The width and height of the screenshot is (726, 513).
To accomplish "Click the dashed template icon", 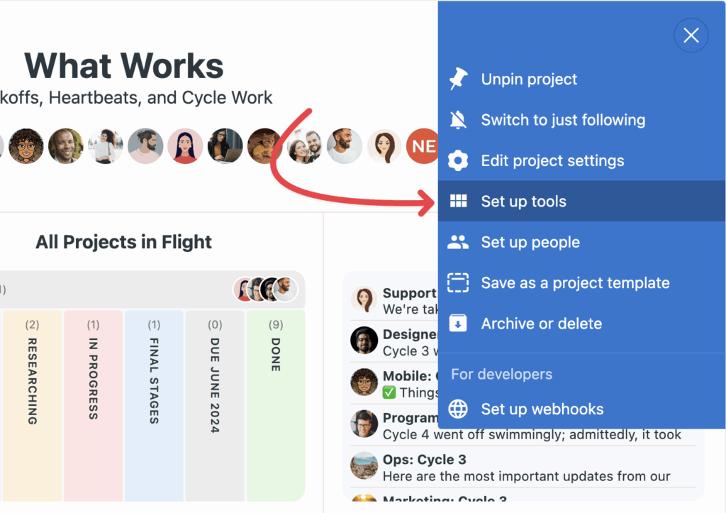I will pyautogui.click(x=459, y=283).
